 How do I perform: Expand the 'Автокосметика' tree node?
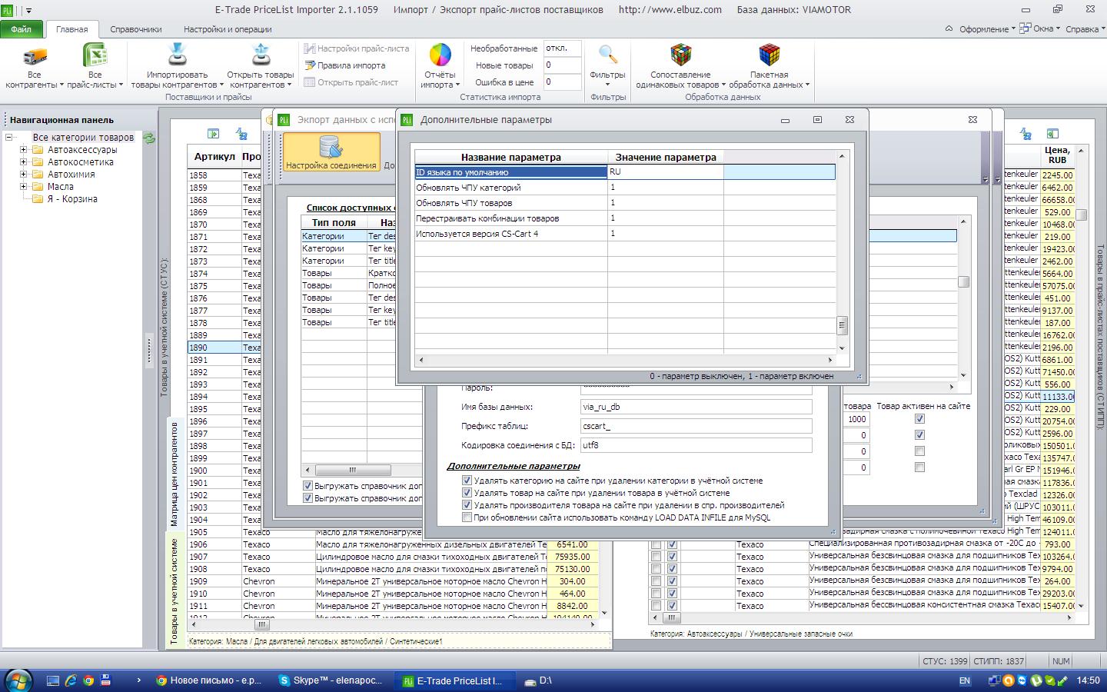(x=23, y=162)
